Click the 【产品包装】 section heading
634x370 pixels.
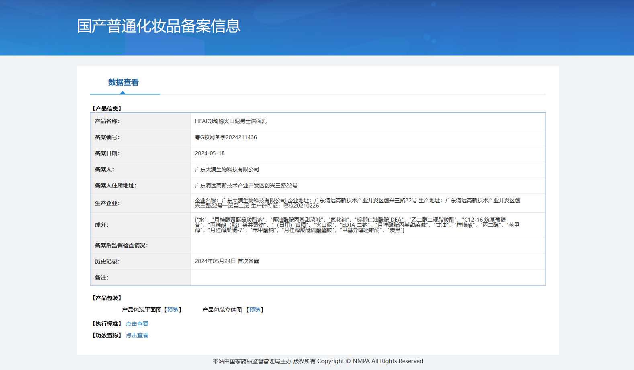click(x=107, y=298)
